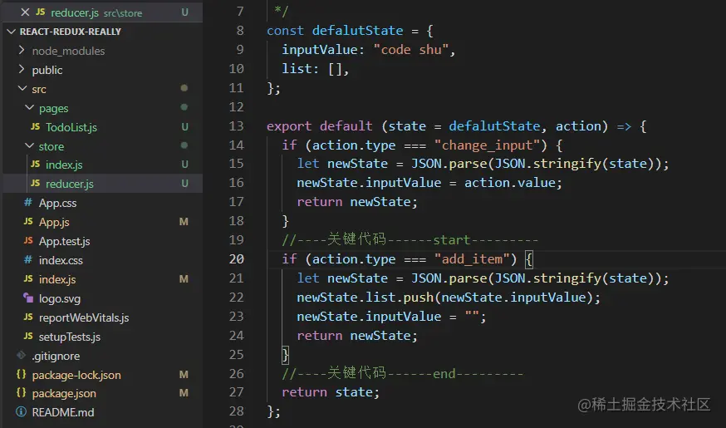Open the reportWebVitals.js file

pyautogui.click(x=84, y=317)
